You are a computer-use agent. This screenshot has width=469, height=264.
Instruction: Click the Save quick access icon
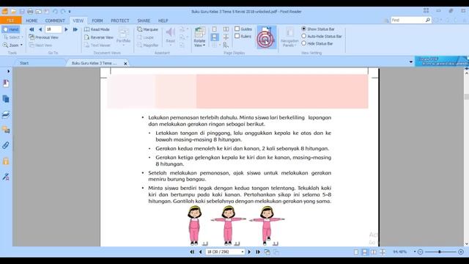(22, 12)
